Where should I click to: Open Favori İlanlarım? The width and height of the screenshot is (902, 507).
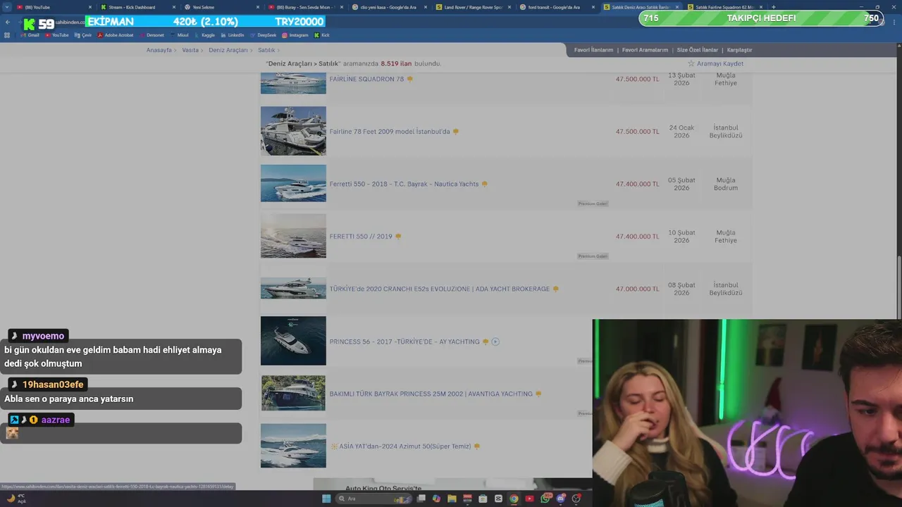593,50
